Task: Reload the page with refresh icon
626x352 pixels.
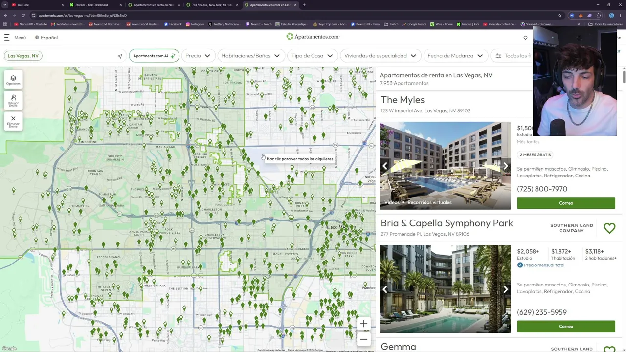Action: pyautogui.click(x=23, y=15)
